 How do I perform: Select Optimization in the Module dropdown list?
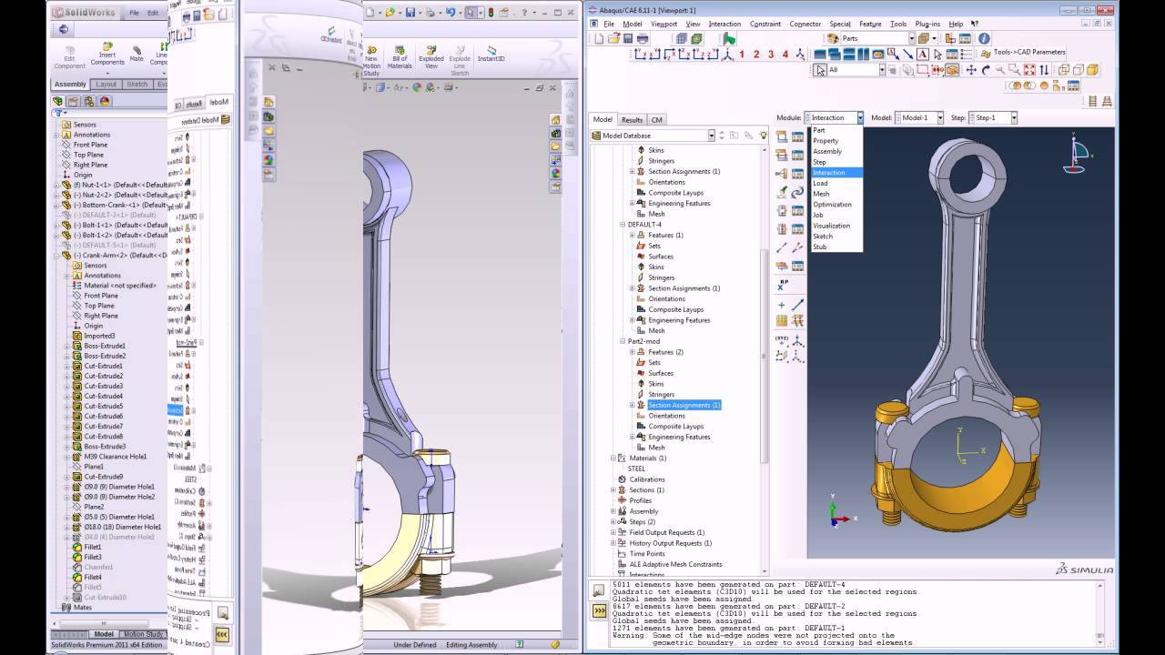(x=832, y=205)
